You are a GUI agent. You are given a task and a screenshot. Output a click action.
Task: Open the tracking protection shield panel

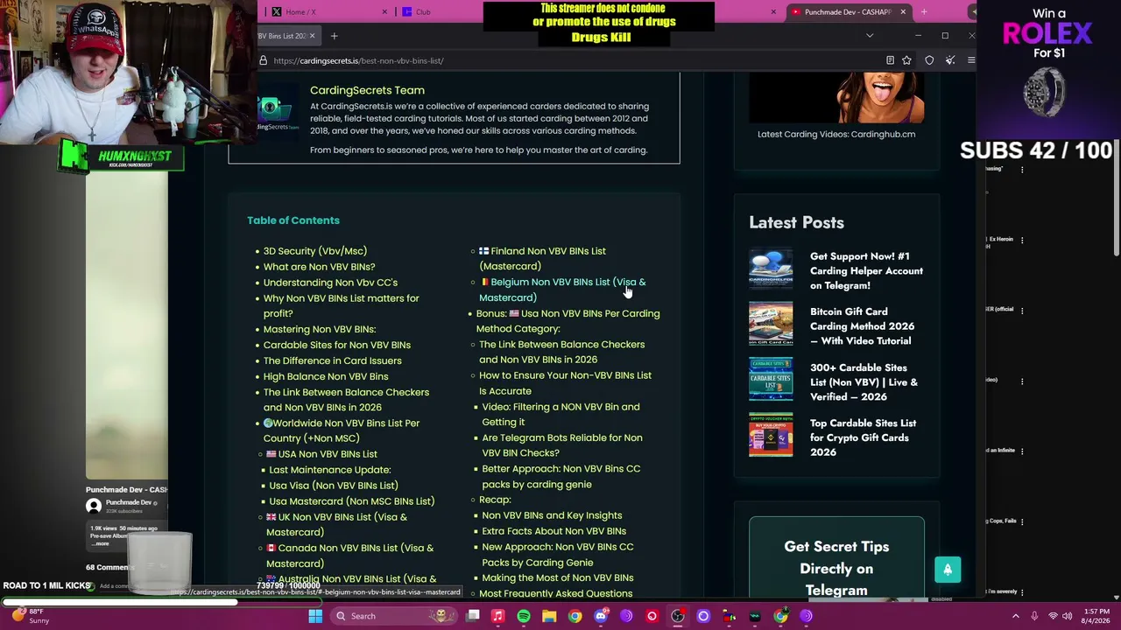click(929, 60)
